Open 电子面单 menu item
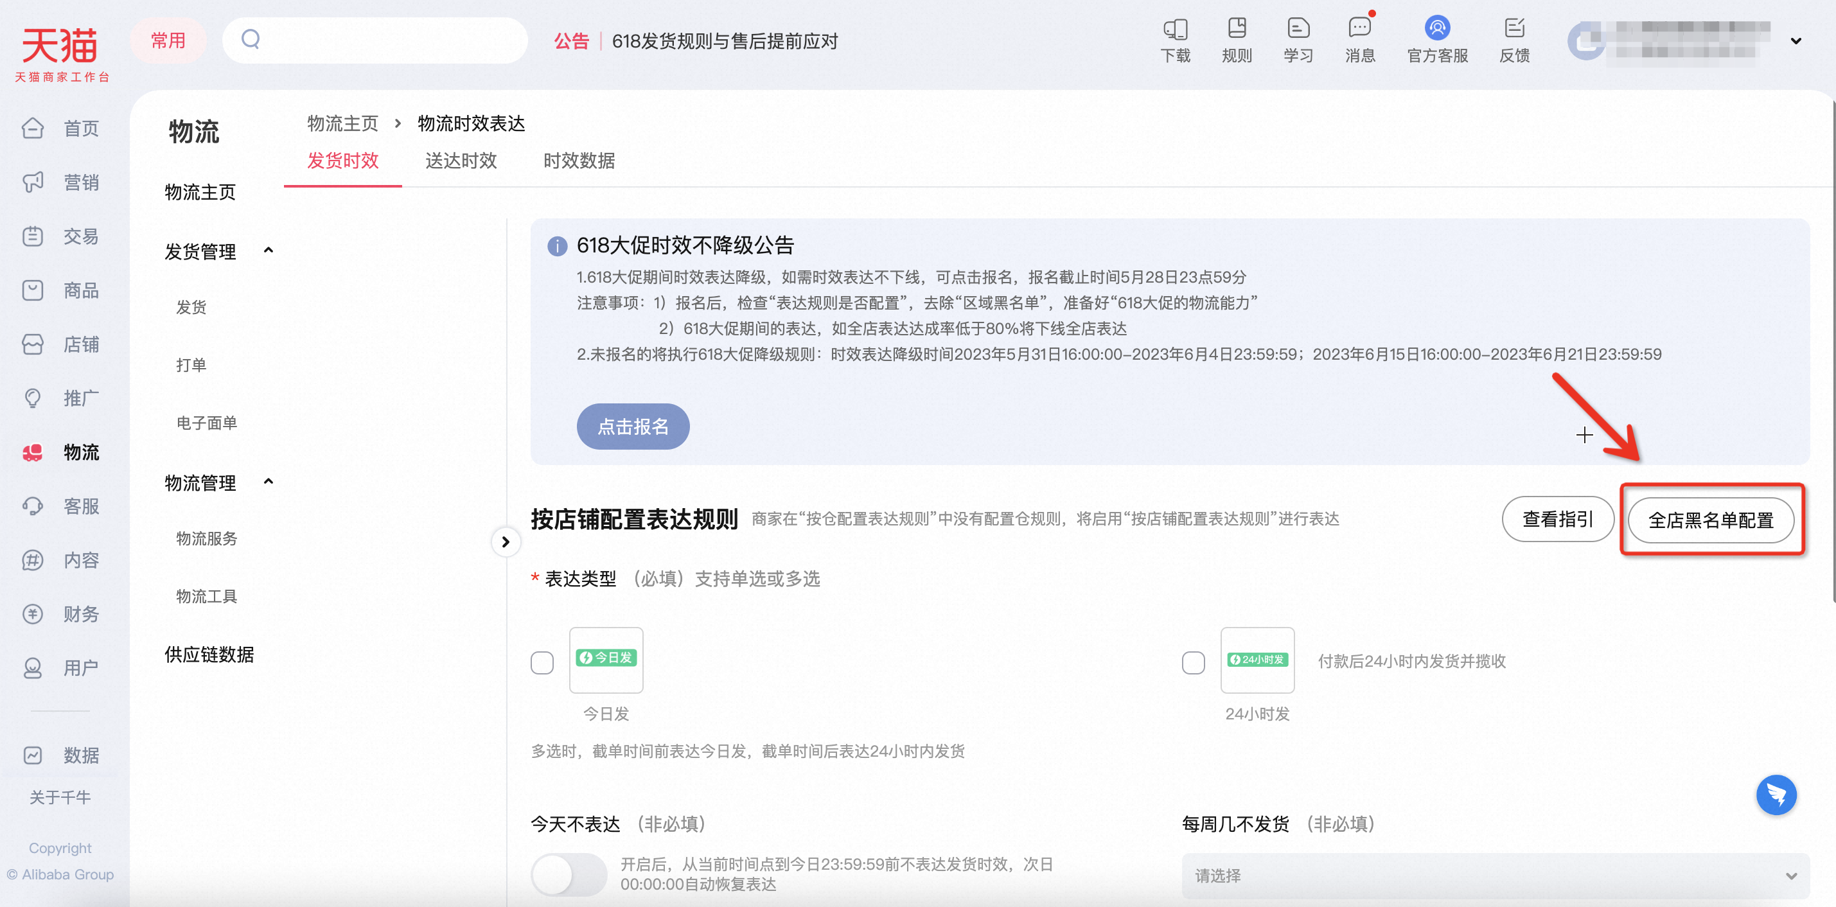The image size is (1836, 907). coord(207,423)
